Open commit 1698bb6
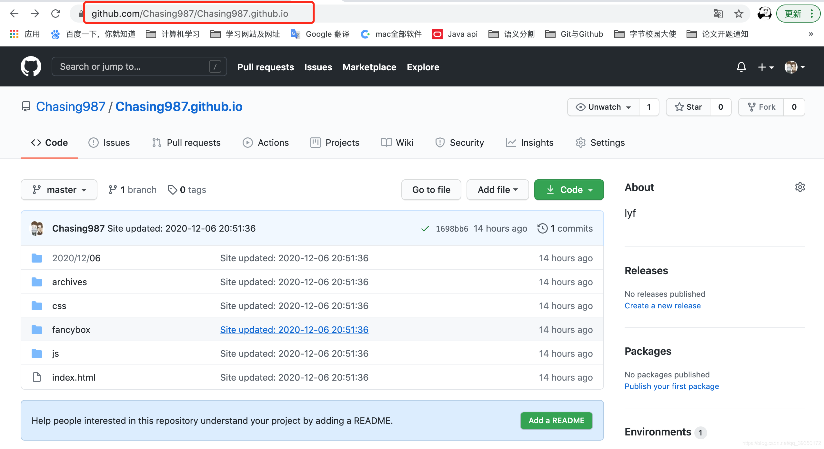The height and width of the screenshot is (449, 824). click(x=452, y=228)
